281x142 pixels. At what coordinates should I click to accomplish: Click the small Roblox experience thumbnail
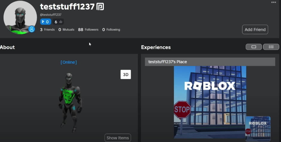258,129
